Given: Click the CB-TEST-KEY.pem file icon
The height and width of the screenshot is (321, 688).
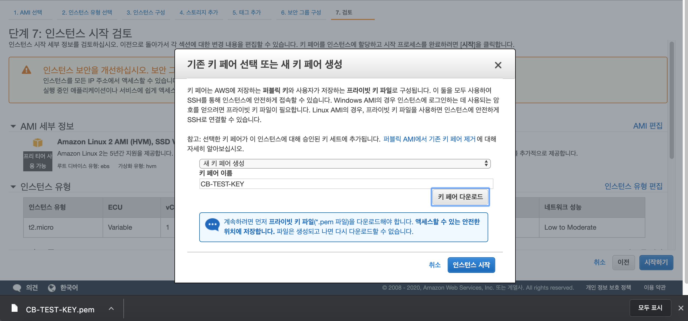Looking at the screenshot, I should (15, 308).
